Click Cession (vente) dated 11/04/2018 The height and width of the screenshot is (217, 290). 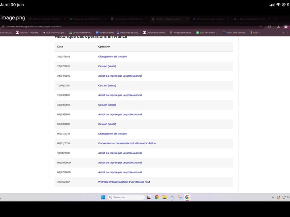(x=107, y=86)
